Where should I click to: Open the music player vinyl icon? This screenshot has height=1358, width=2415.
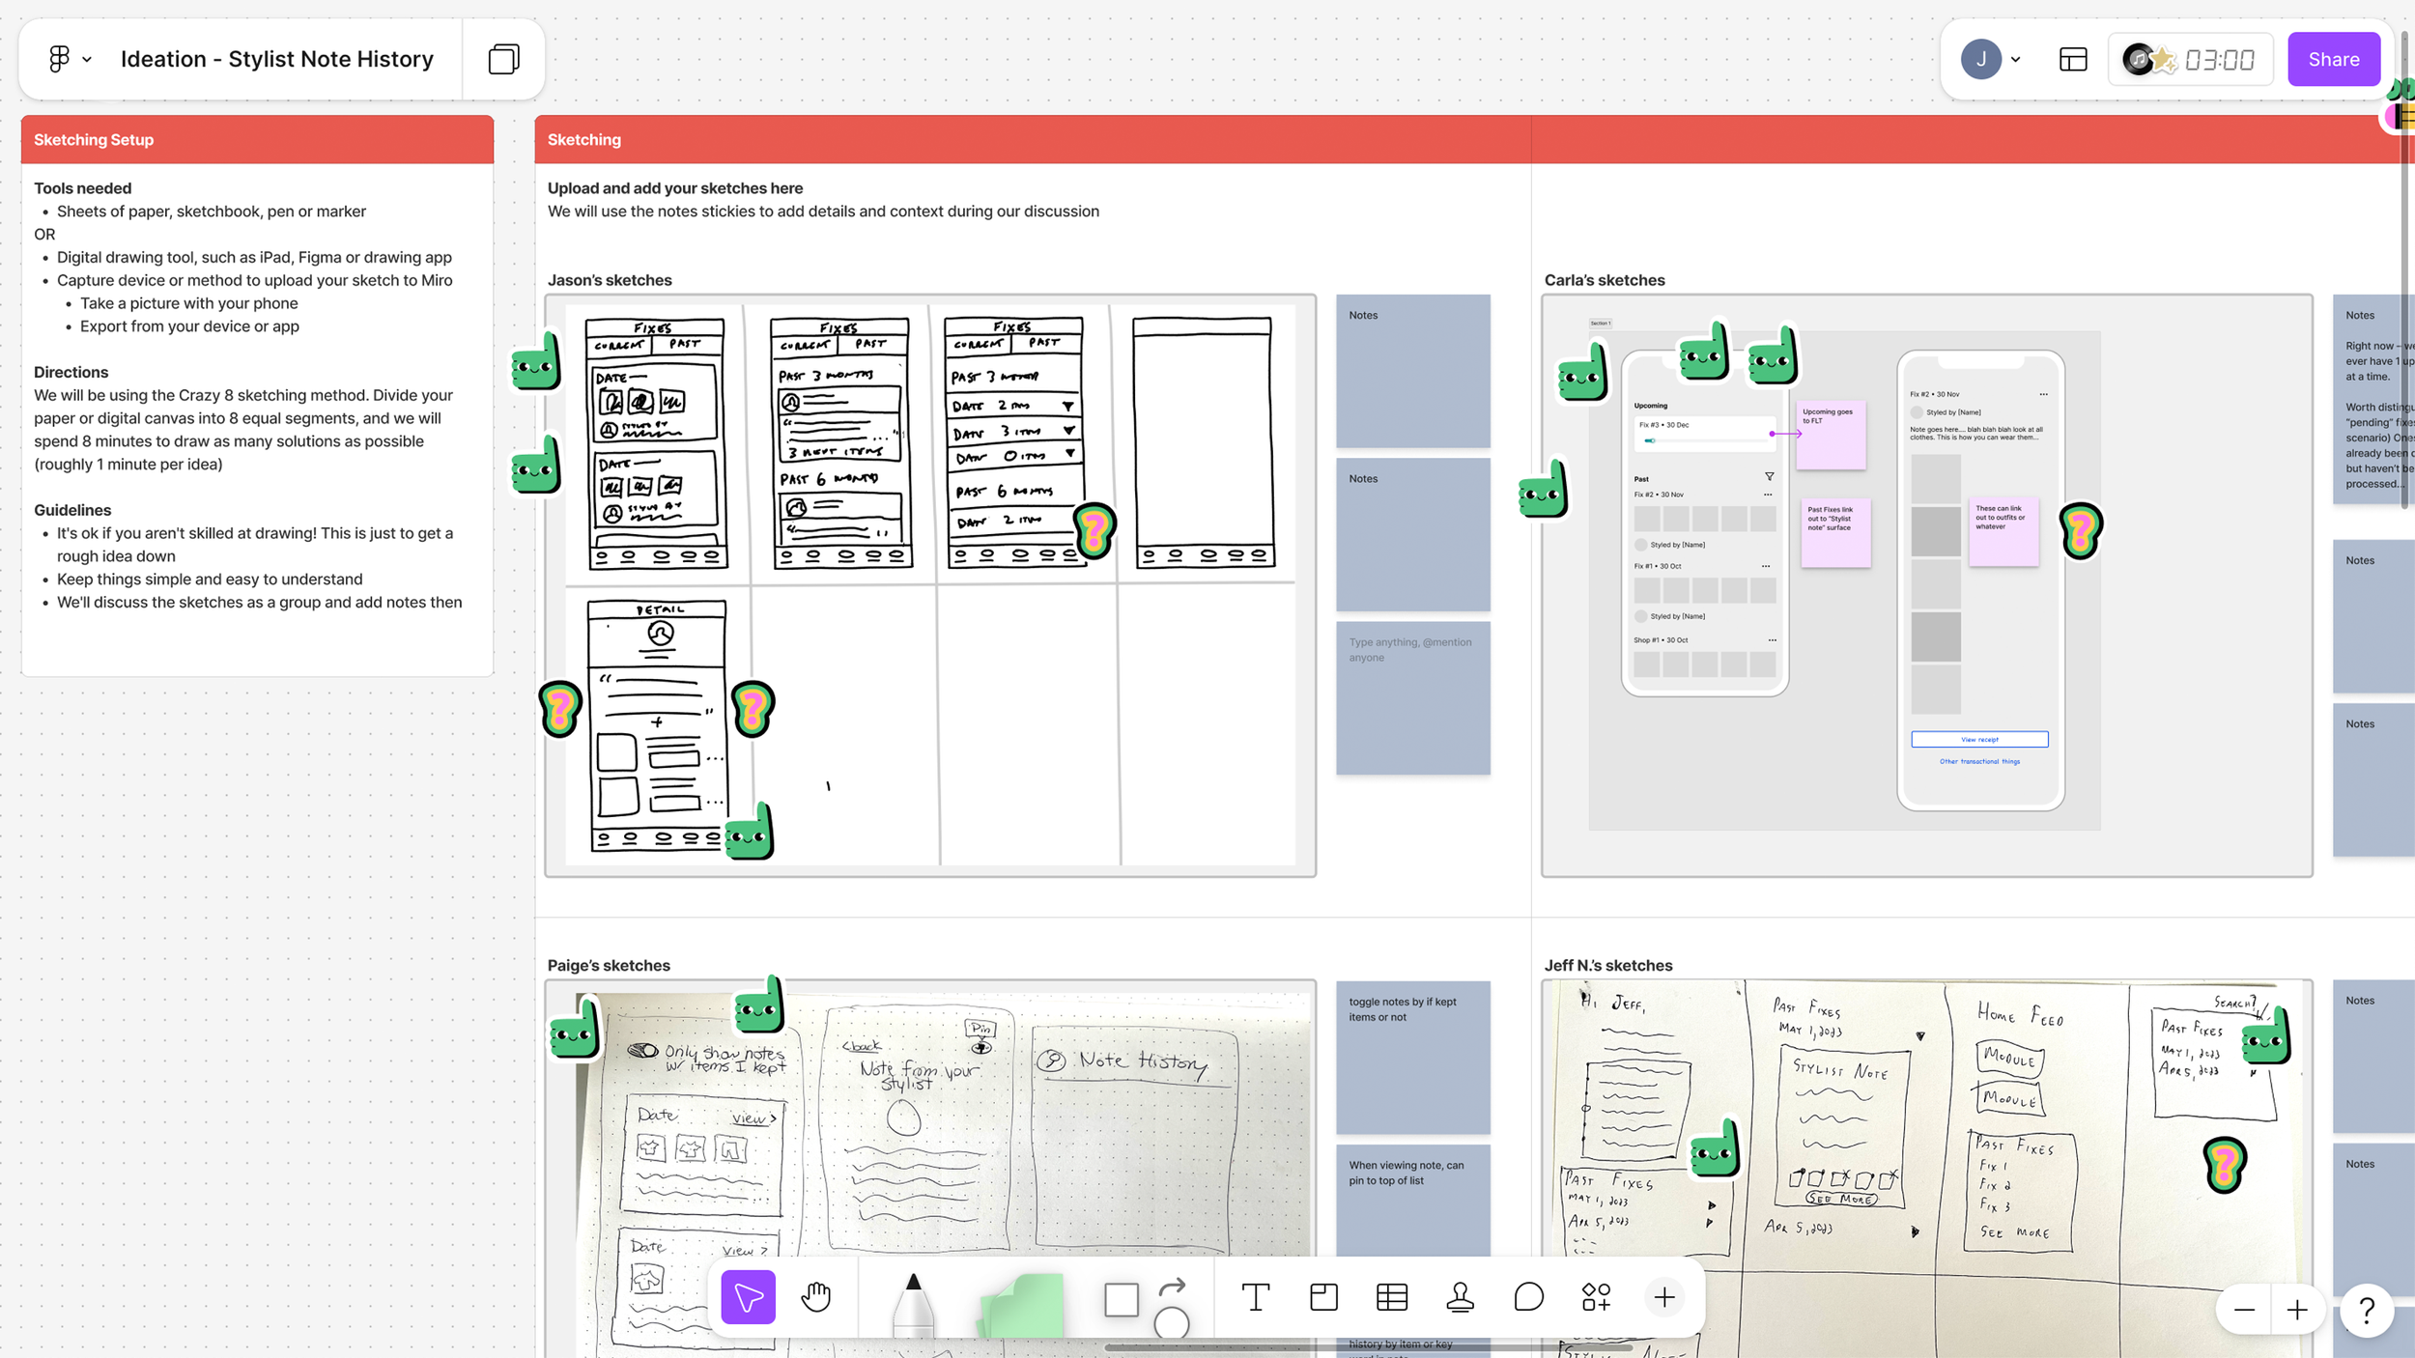point(2138,60)
